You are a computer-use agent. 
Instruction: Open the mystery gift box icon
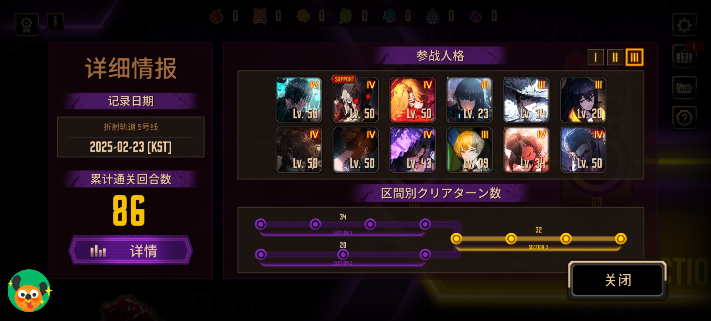pyautogui.click(x=684, y=56)
